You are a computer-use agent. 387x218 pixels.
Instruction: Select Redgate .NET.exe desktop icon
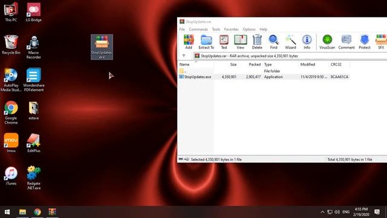click(x=34, y=177)
